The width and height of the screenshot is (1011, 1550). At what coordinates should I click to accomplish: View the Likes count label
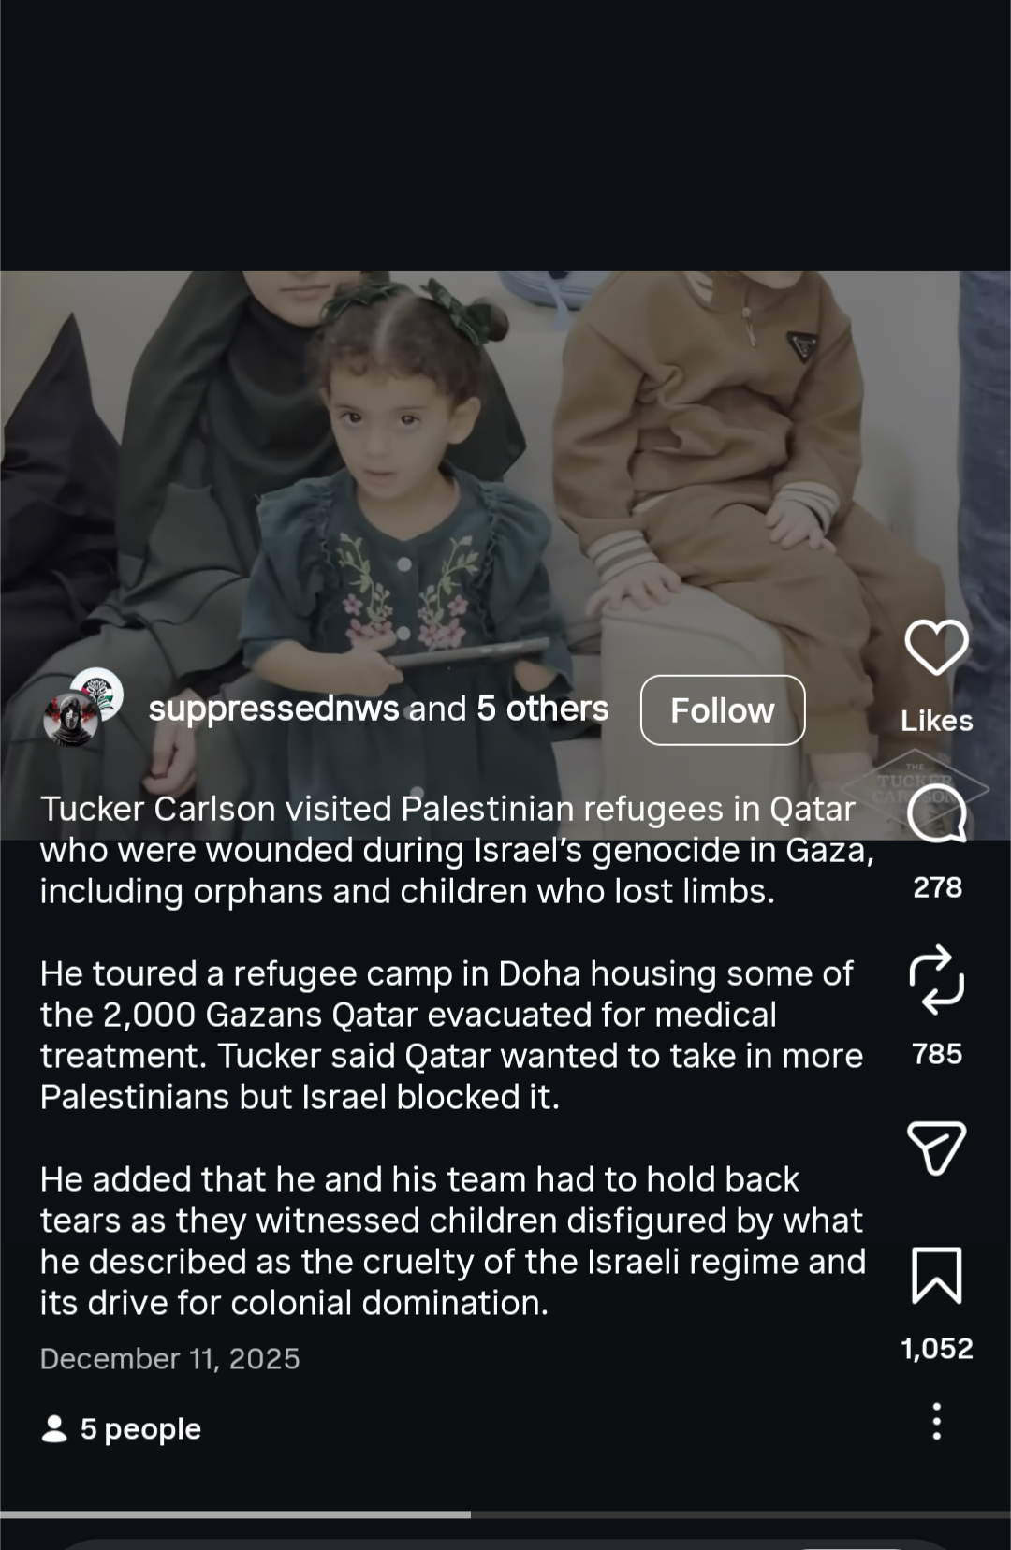pos(936,721)
